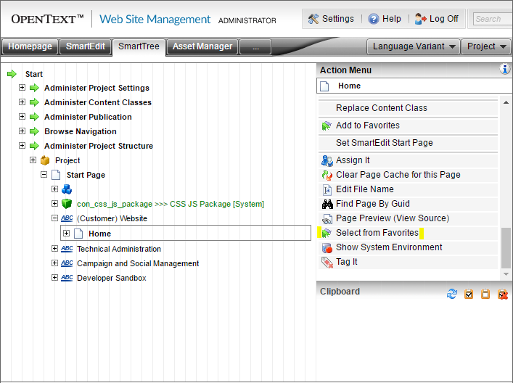This screenshot has width=513, height=383.
Task: Click the Select from Favorites icon
Action: coord(327,233)
